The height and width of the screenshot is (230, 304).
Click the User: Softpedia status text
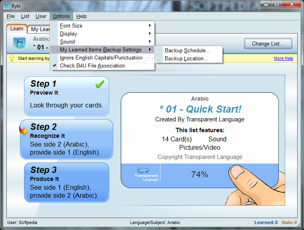coord(22,222)
